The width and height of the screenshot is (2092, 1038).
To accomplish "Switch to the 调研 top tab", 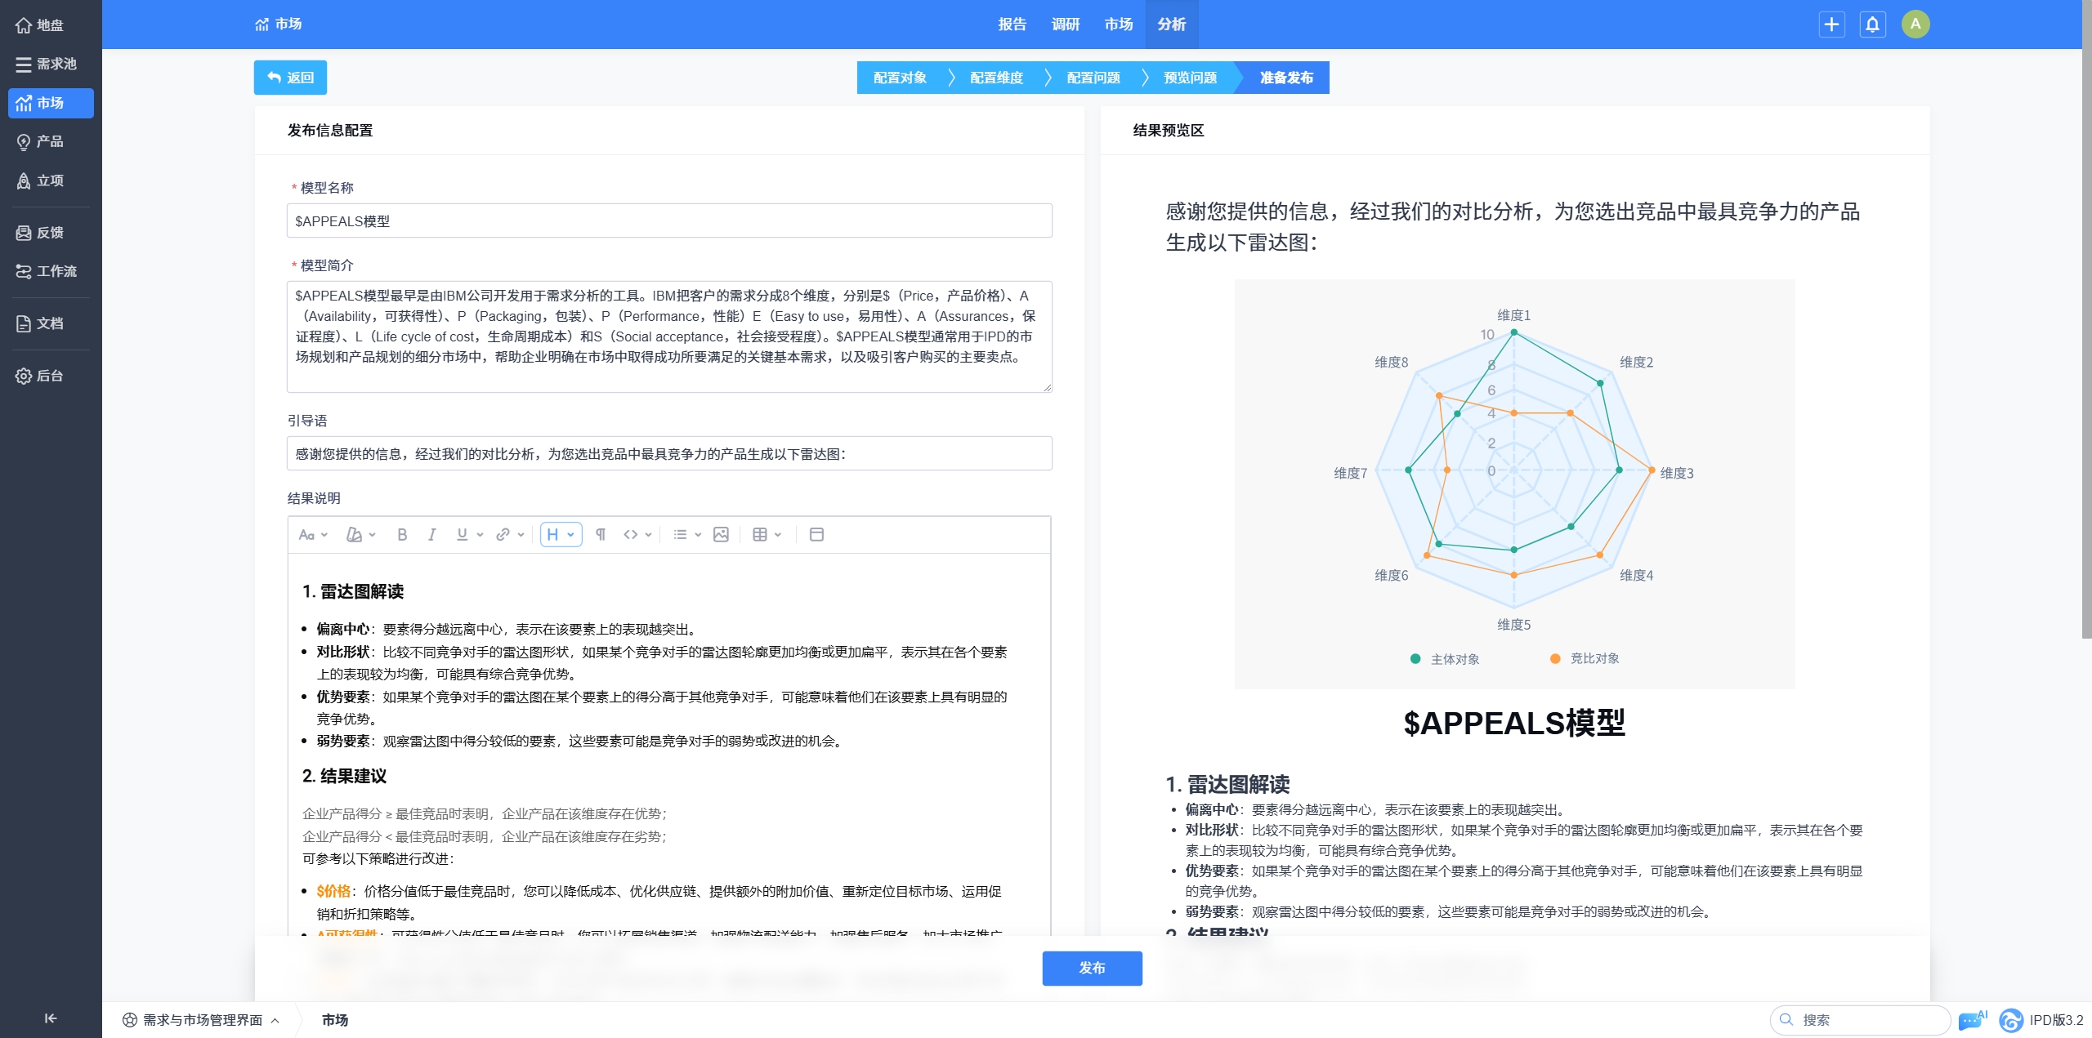I will [x=1066, y=25].
